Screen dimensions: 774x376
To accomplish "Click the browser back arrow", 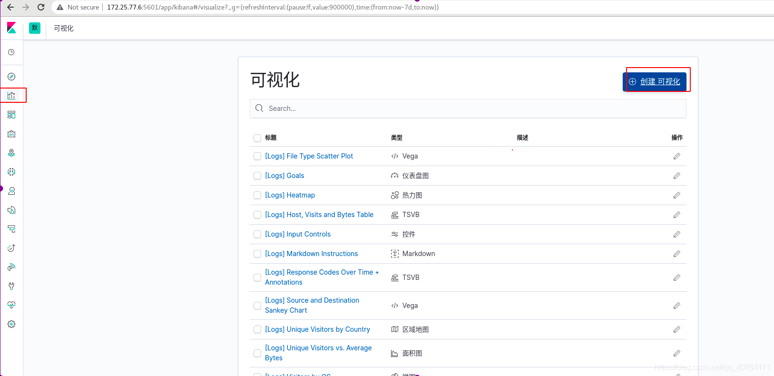I will click(10, 7).
